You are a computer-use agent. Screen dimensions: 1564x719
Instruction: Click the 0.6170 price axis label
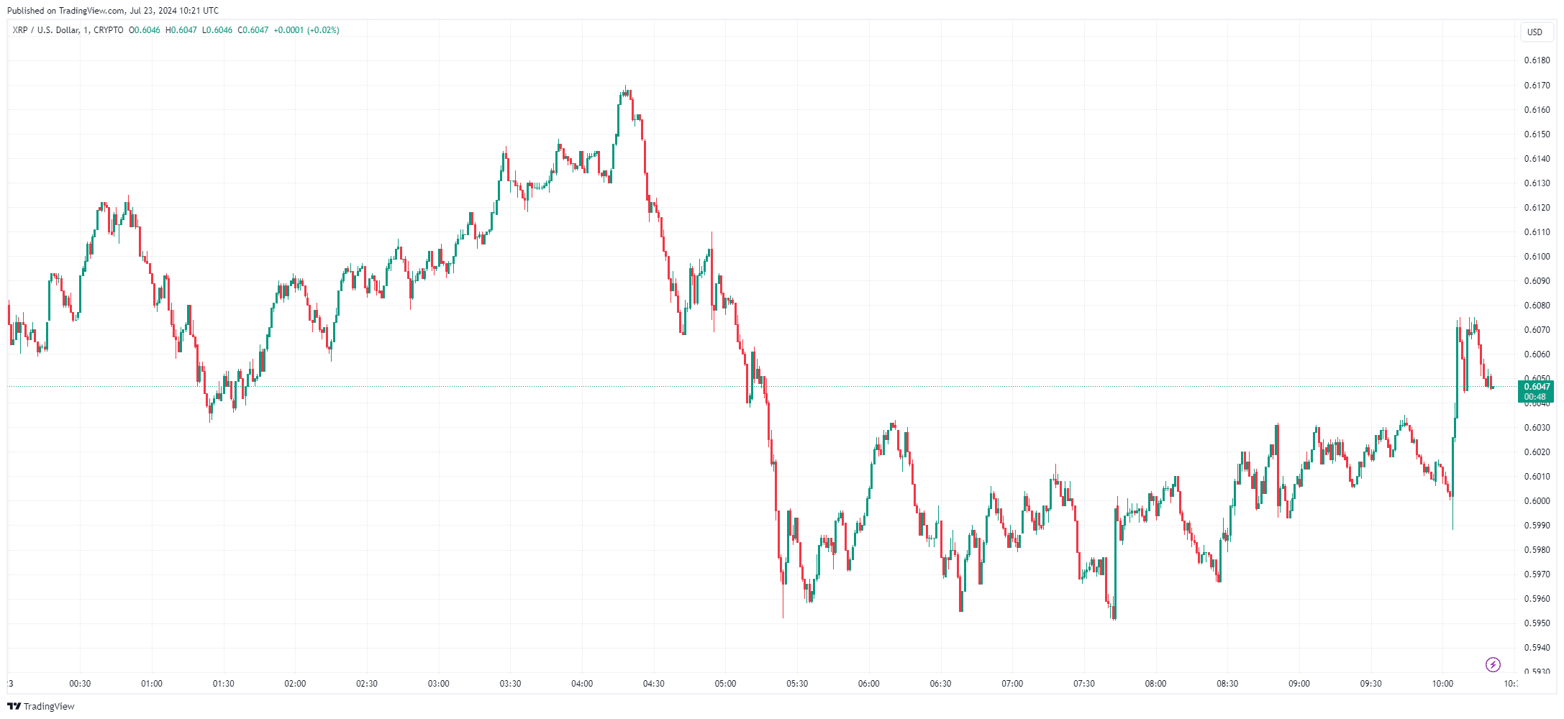[1537, 86]
